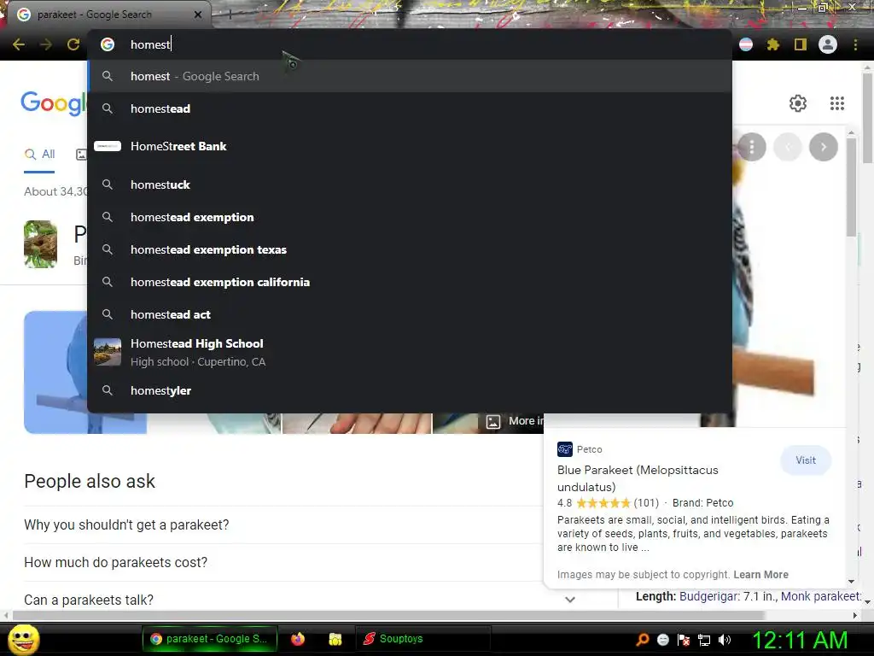The width and height of the screenshot is (874, 656).
Task: Click the round white tray icon
Action: coord(662,640)
